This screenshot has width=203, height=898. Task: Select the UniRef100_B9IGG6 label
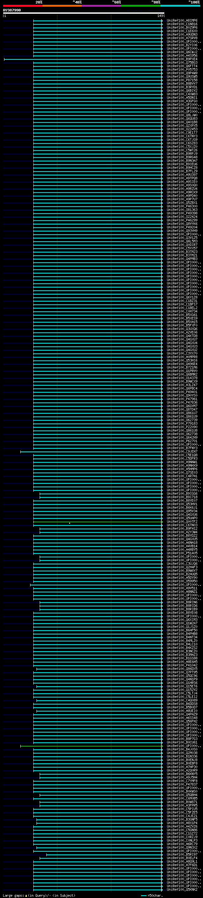pyautogui.click(x=182, y=494)
